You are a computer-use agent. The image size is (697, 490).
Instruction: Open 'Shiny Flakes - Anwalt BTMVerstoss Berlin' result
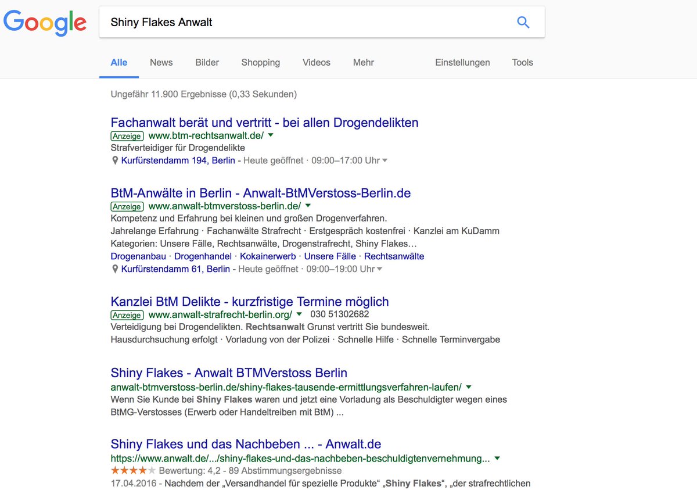click(x=229, y=373)
